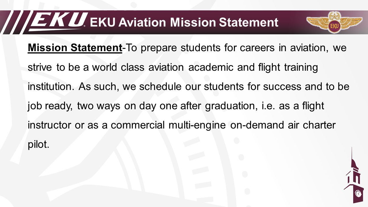Click 'on-demand air charter' phrase
Screen dimensions: 368x207
click(283, 126)
